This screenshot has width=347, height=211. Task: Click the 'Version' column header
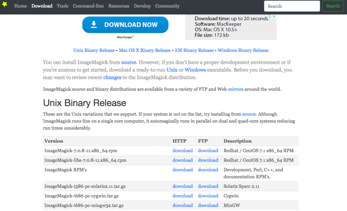[x=54, y=141]
